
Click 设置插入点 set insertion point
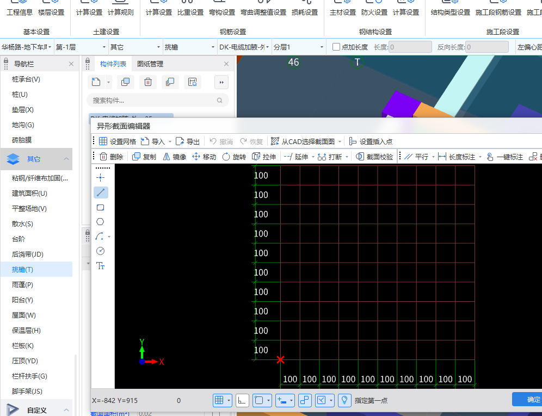tap(371, 141)
